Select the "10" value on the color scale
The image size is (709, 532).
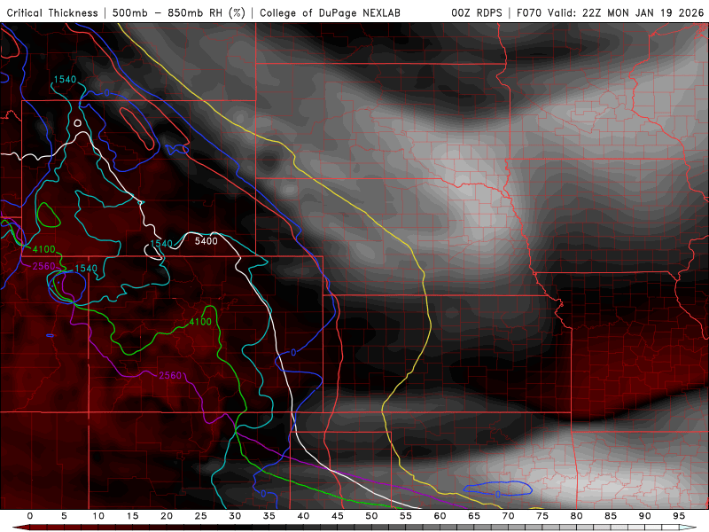pyautogui.click(x=98, y=516)
